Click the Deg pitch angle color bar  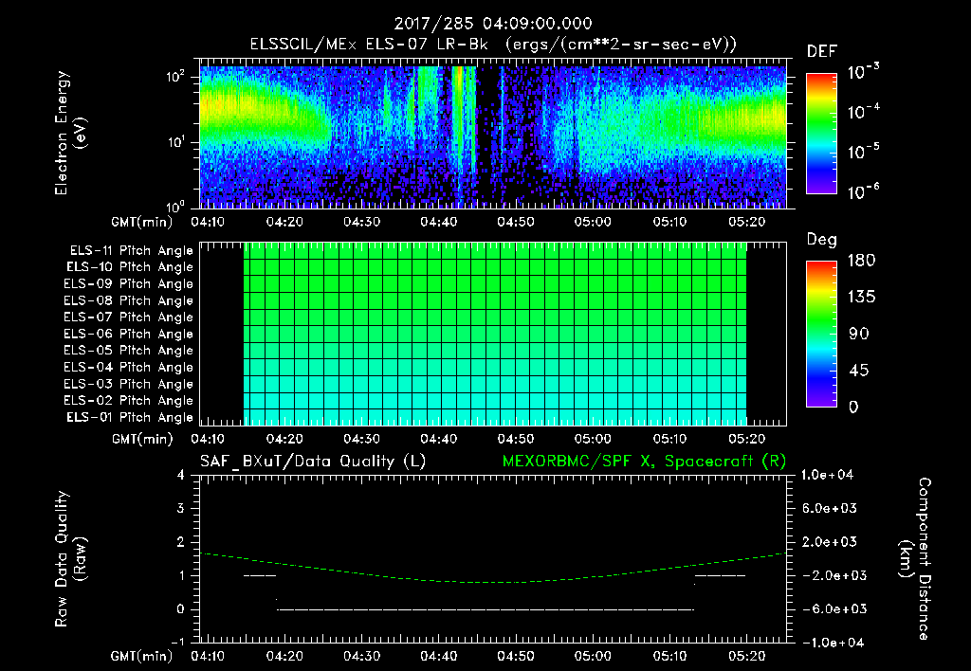(821, 335)
